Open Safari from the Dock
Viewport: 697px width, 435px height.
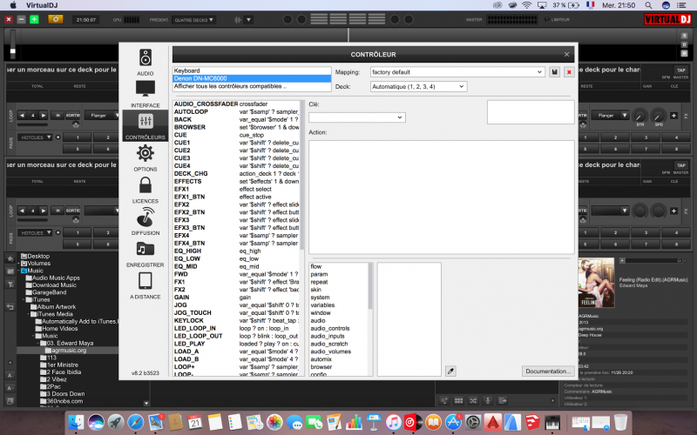tap(136, 422)
